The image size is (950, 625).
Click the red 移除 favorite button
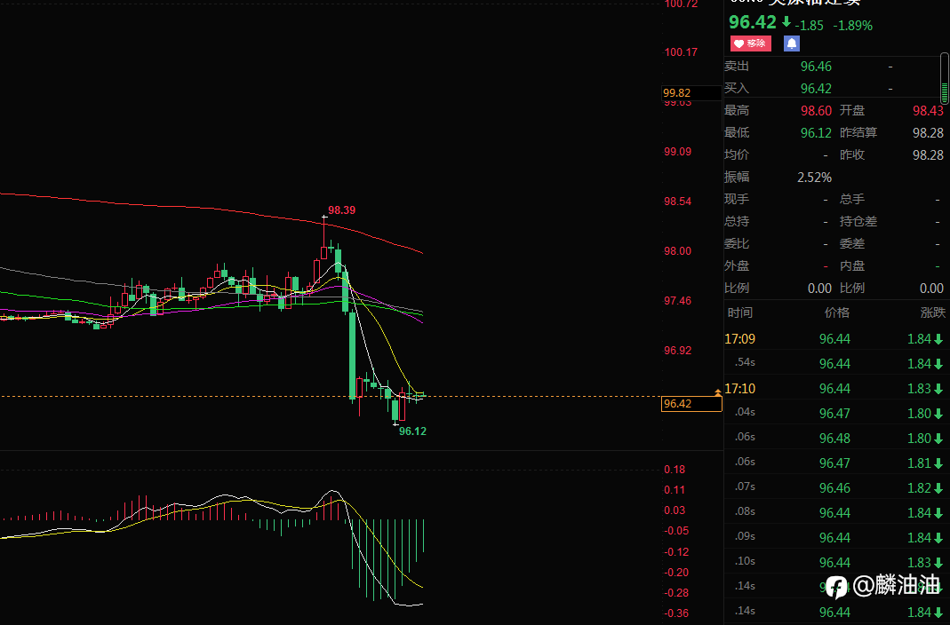tap(751, 44)
